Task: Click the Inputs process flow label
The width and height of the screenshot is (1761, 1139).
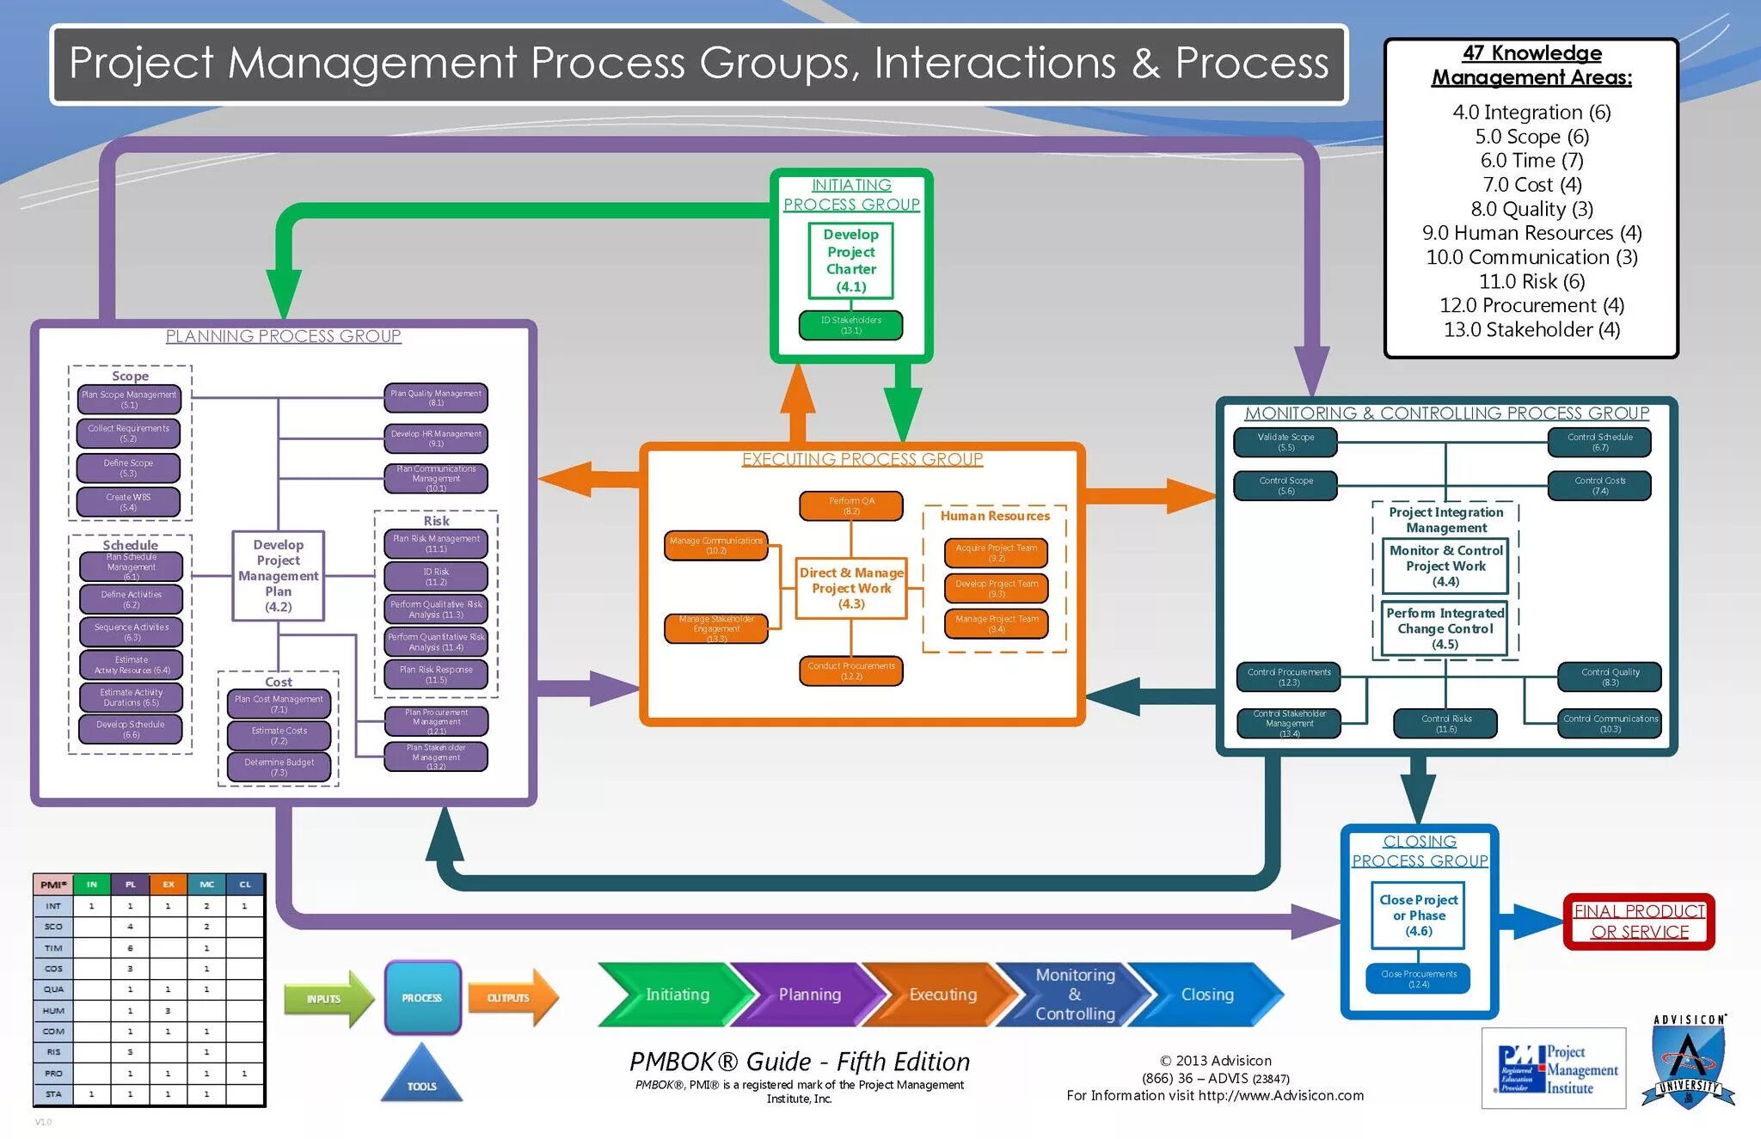Action: pyautogui.click(x=333, y=1003)
